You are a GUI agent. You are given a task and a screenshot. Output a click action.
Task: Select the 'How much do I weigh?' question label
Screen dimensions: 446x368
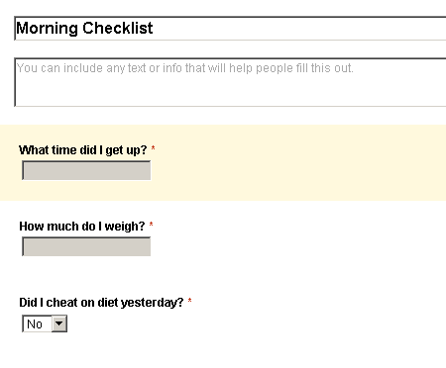coord(82,227)
